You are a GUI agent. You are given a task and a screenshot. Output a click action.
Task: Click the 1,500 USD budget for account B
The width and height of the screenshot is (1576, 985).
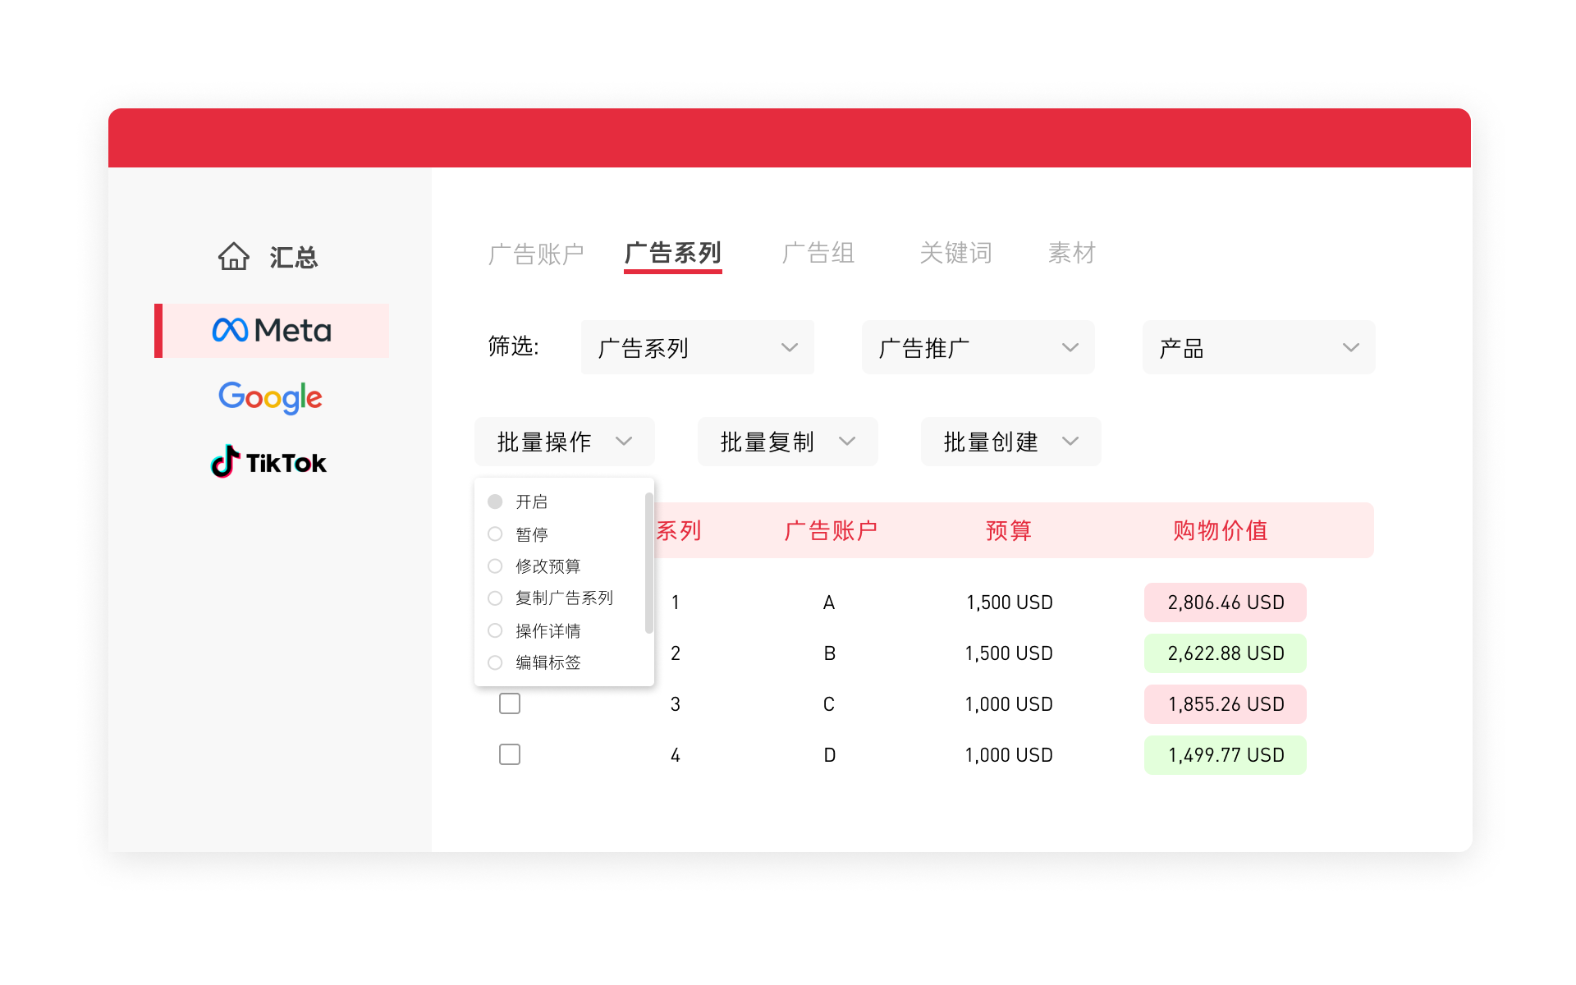tap(1009, 653)
